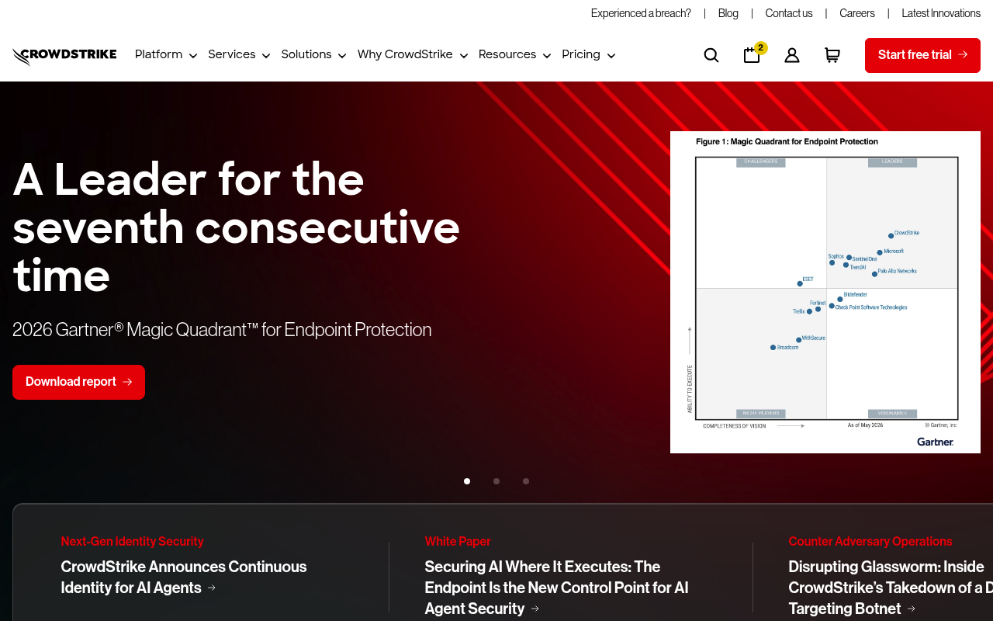Viewport: 993px width, 621px height.
Task: Select the second carousel dot
Action: tap(496, 481)
